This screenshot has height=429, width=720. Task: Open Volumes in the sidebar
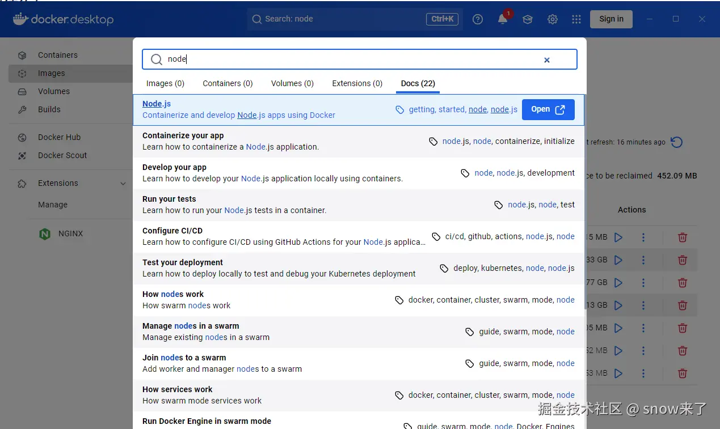click(70, 91)
